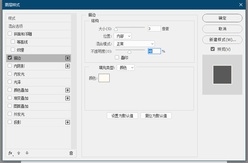This screenshot has height=163, width=248.
Task: Click the 新建样式(W)... button
Action: (x=222, y=40)
